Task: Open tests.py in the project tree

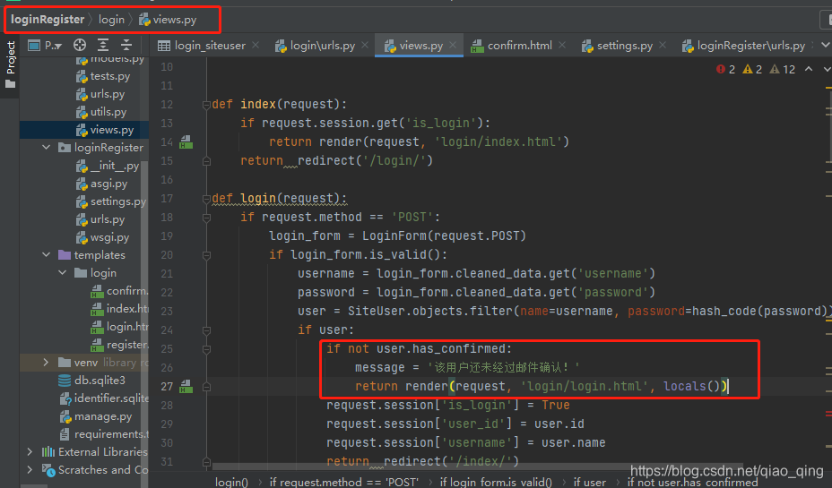Action: click(103, 76)
